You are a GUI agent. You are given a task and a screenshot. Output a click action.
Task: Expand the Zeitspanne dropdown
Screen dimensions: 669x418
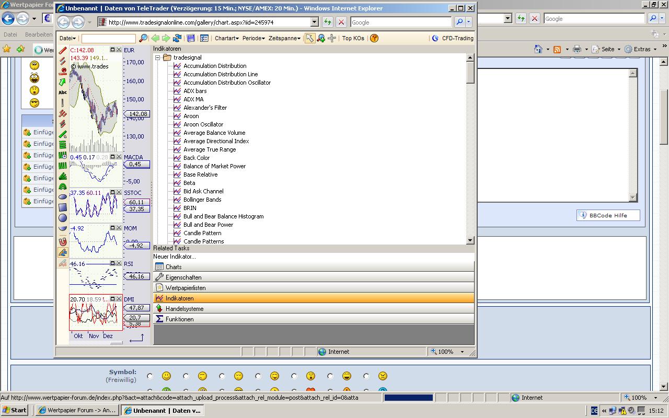click(284, 38)
